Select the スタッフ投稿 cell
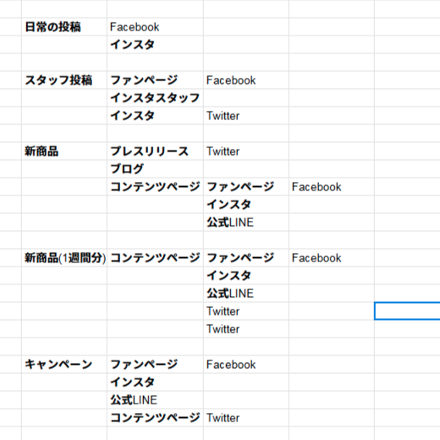 64,80
